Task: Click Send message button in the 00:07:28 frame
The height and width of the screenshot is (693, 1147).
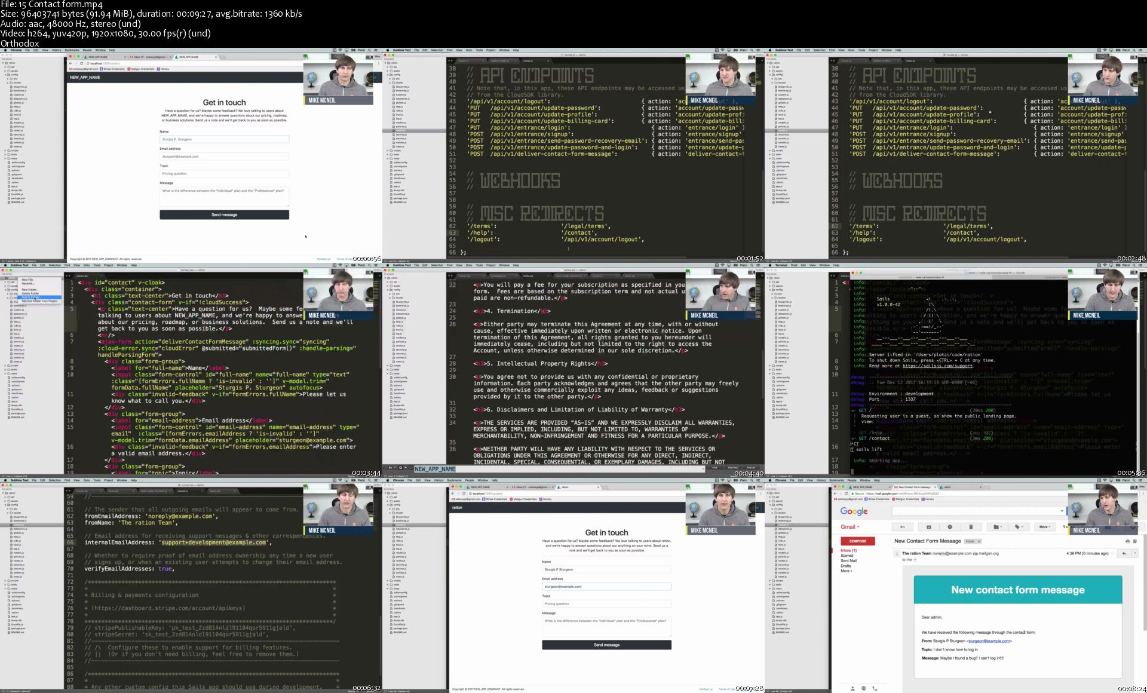Action: point(606,645)
